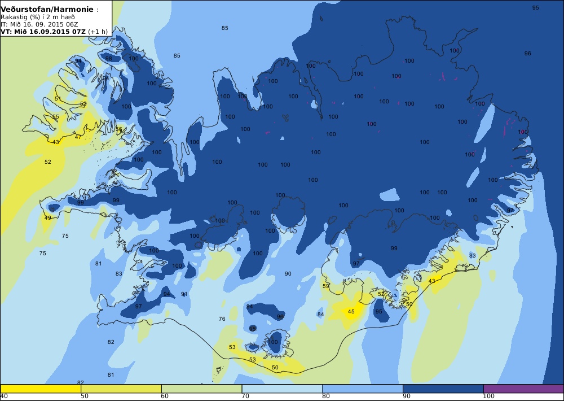Select the map value '76'
This screenshot has width=564, height=401.
coord(222,319)
